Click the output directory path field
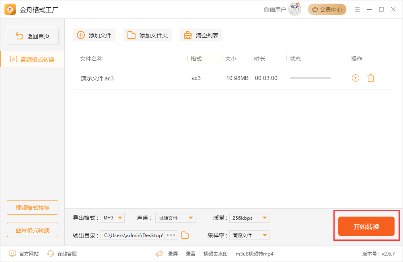Image resolution: width=403 pixels, height=262 pixels. pyautogui.click(x=133, y=235)
